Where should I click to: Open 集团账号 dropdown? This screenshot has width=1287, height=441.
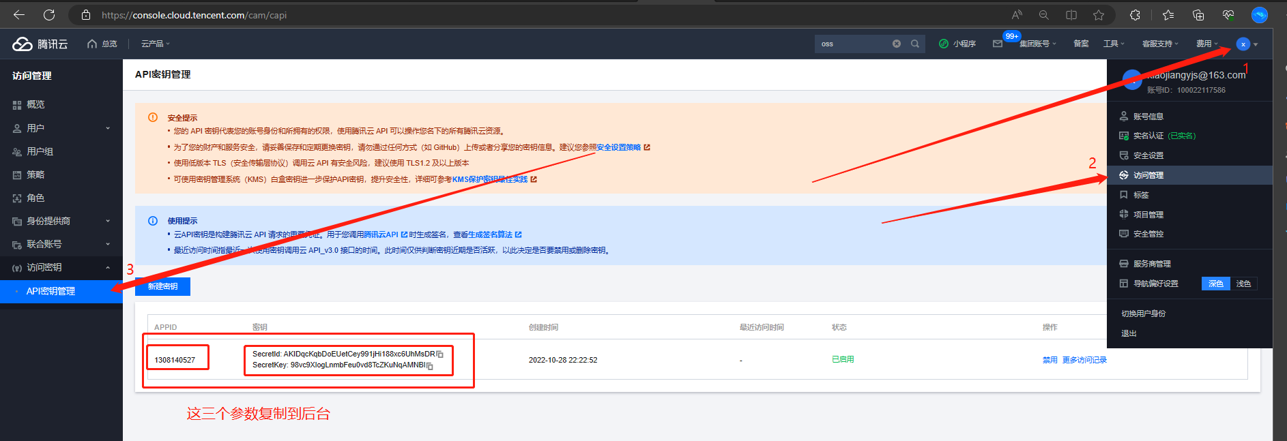click(x=1038, y=44)
